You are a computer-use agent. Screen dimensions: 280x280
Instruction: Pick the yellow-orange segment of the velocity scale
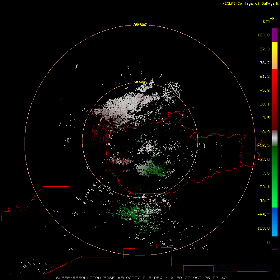pyautogui.click(x=275, y=55)
